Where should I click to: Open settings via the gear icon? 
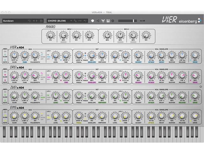pyautogui.click(x=113, y=21)
